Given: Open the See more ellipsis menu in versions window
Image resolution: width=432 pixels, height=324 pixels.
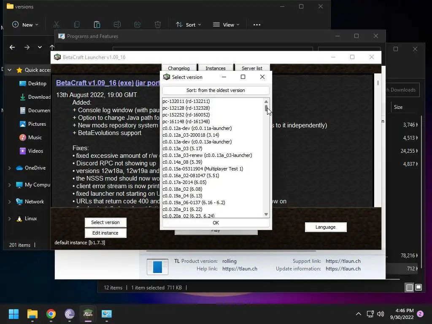Looking at the screenshot, I should tap(257, 24).
